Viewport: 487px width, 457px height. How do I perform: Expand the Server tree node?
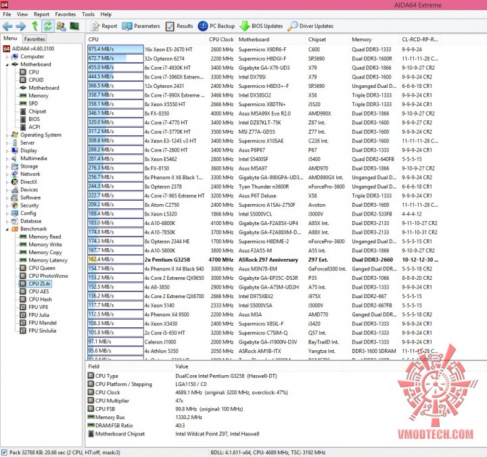point(7,143)
